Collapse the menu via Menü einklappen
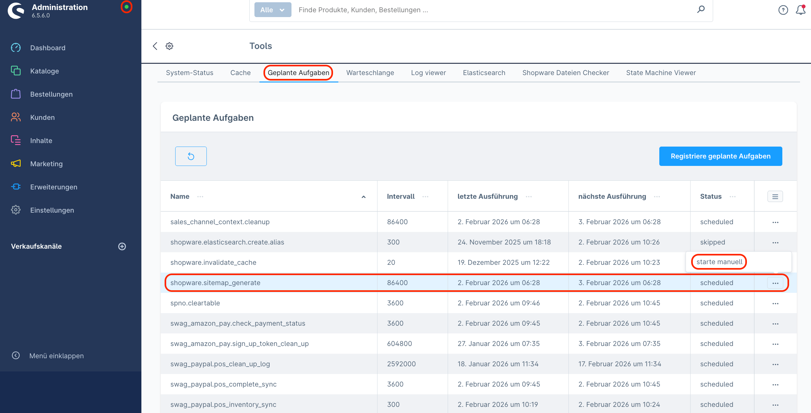Screen dimensions: 811x413 click(48, 356)
